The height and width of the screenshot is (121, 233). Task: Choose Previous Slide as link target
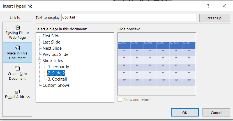coord(56,54)
